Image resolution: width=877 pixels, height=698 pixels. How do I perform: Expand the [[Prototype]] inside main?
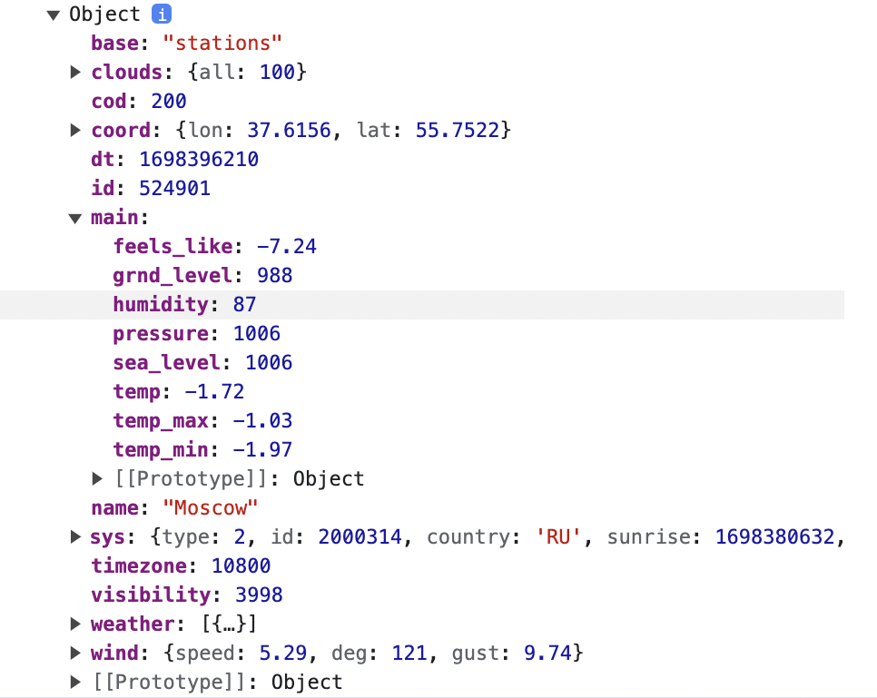click(97, 478)
